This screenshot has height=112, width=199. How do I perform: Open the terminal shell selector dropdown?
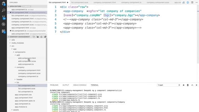169,85
